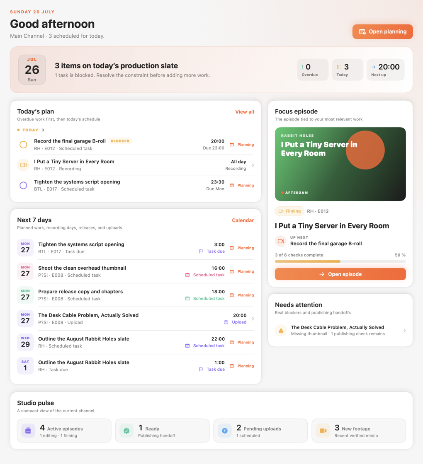Click the SAT 1 date badge

[25, 366]
